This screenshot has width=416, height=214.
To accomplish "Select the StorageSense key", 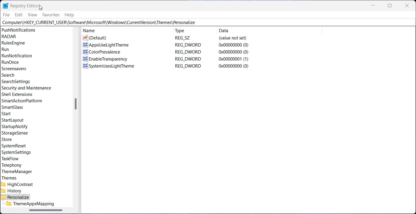I will click(x=15, y=133).
